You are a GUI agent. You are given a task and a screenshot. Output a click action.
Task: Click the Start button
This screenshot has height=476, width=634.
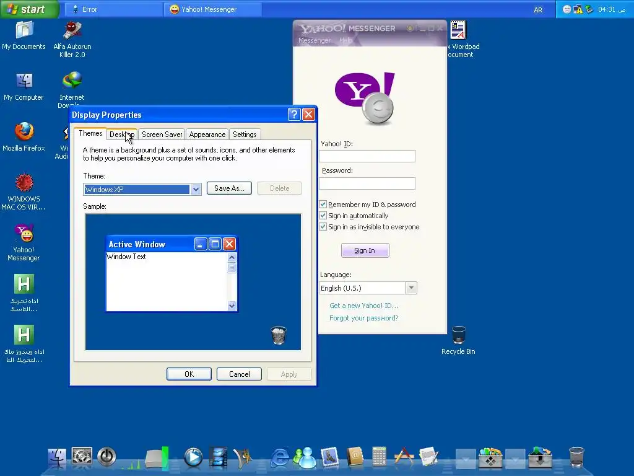coord(30,9)
